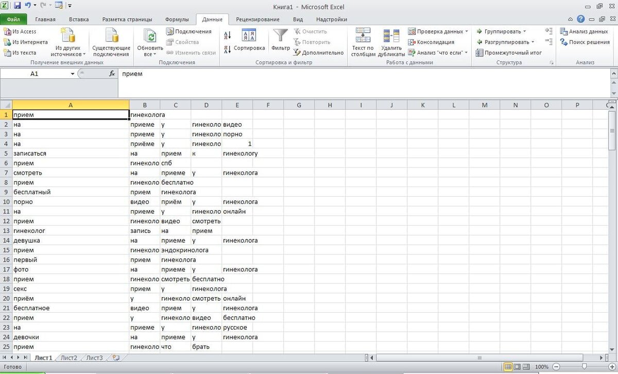Click the insert new worksheet tab icon

pyautogui.click(x=116, y=358)
